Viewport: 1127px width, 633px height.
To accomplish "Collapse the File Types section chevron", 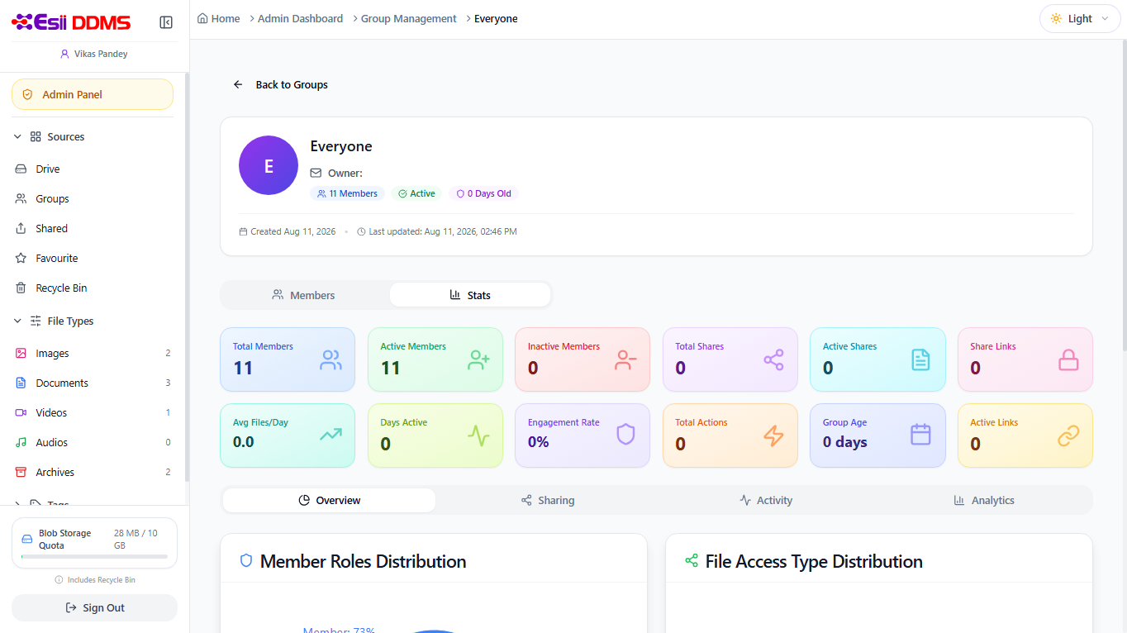I will (18, 321).
